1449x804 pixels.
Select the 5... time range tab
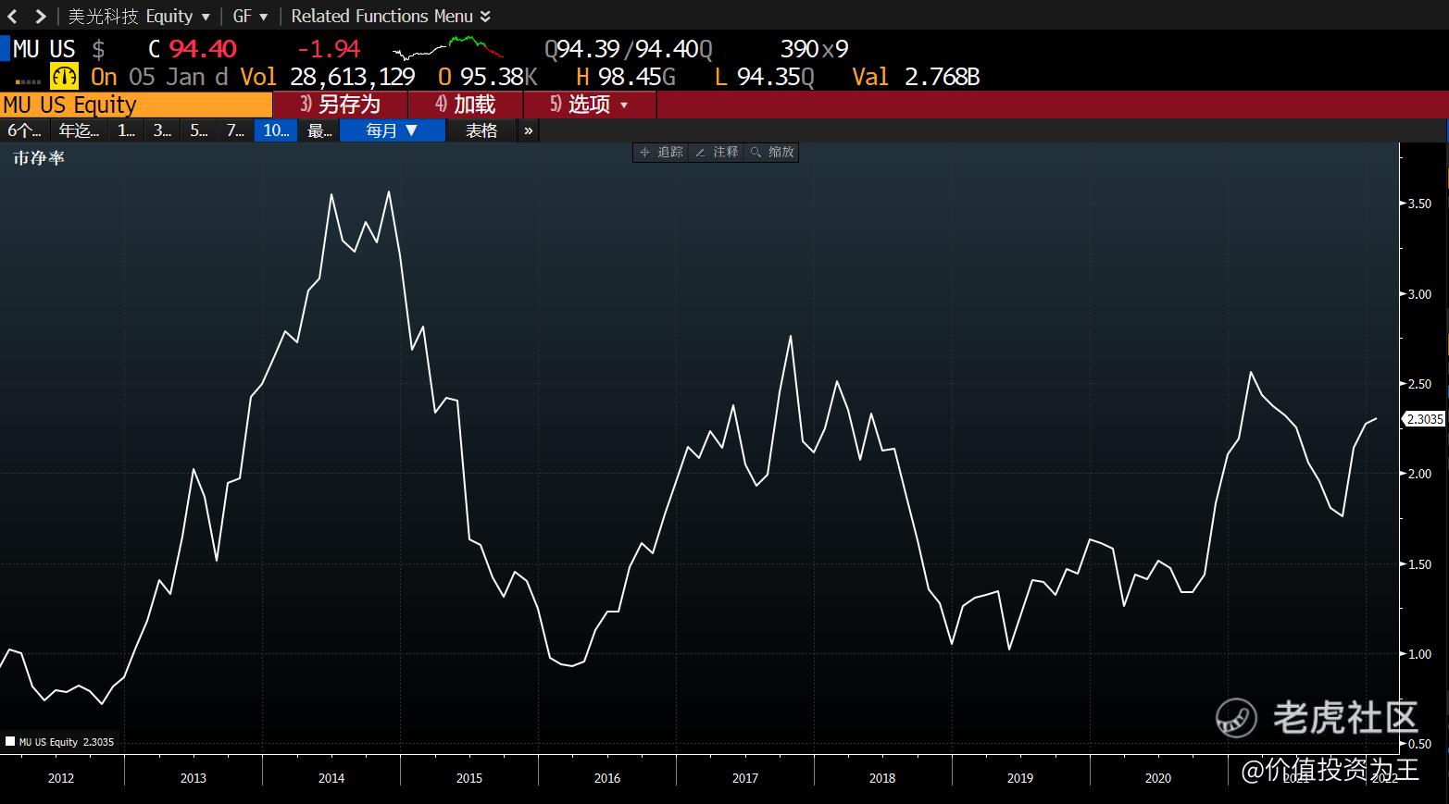199,130
